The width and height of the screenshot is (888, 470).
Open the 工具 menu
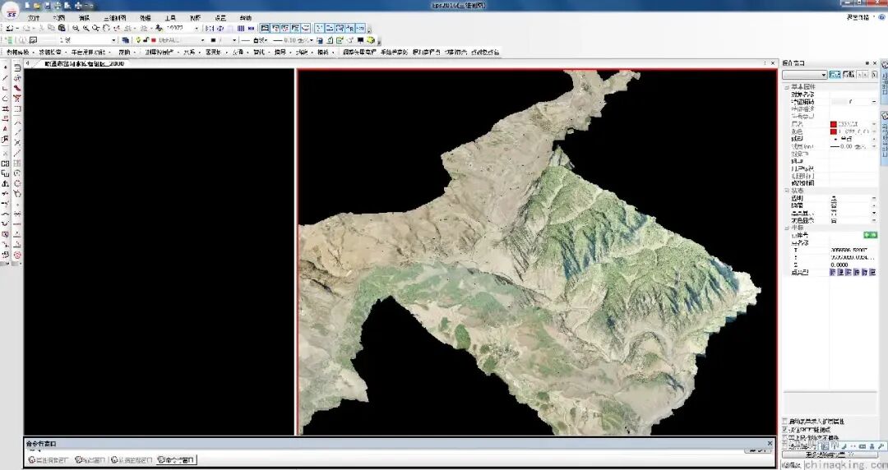coord(170,18)
